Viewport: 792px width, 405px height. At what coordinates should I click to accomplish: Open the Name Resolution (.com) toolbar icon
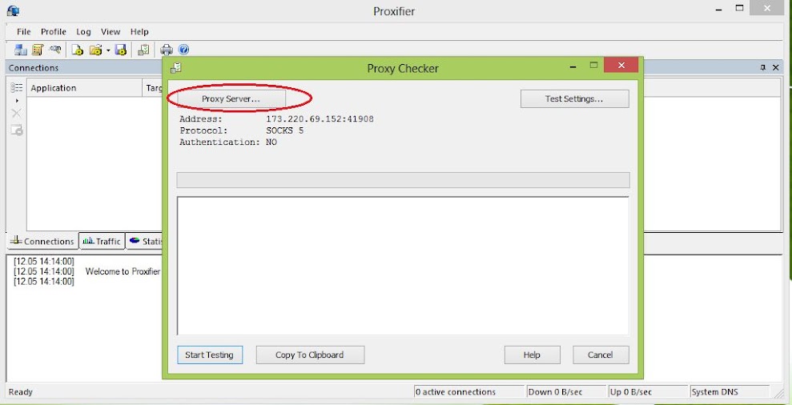pyautogui.click(x=55, y=50)
